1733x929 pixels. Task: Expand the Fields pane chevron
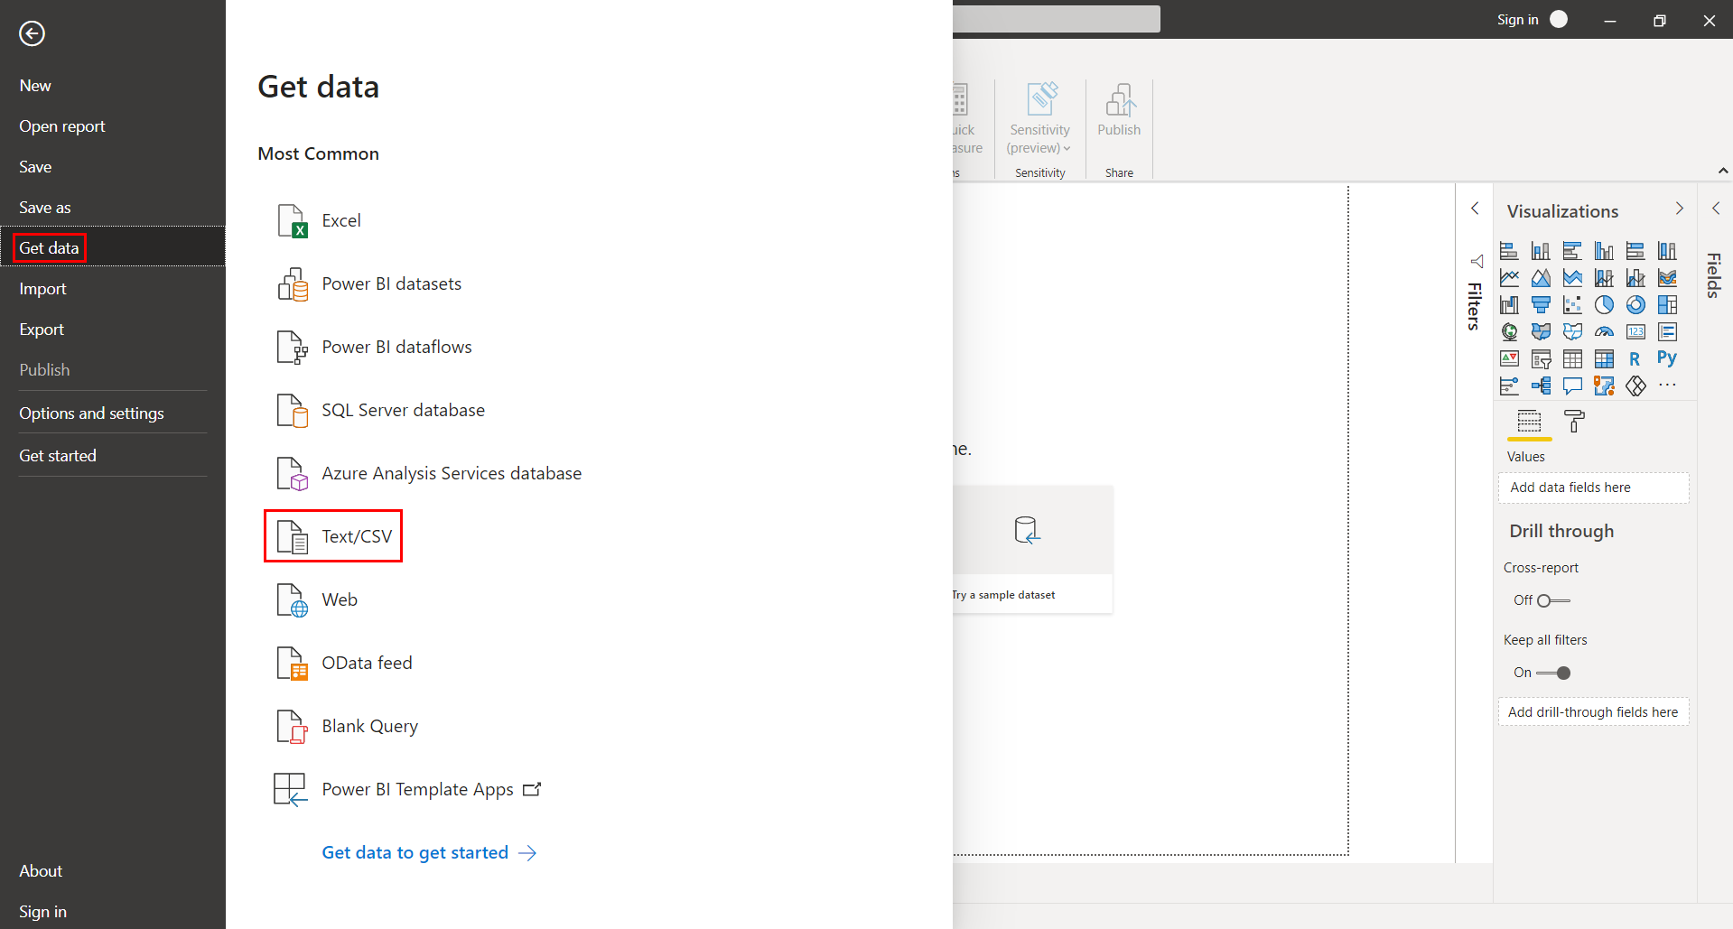point(1716,209)
